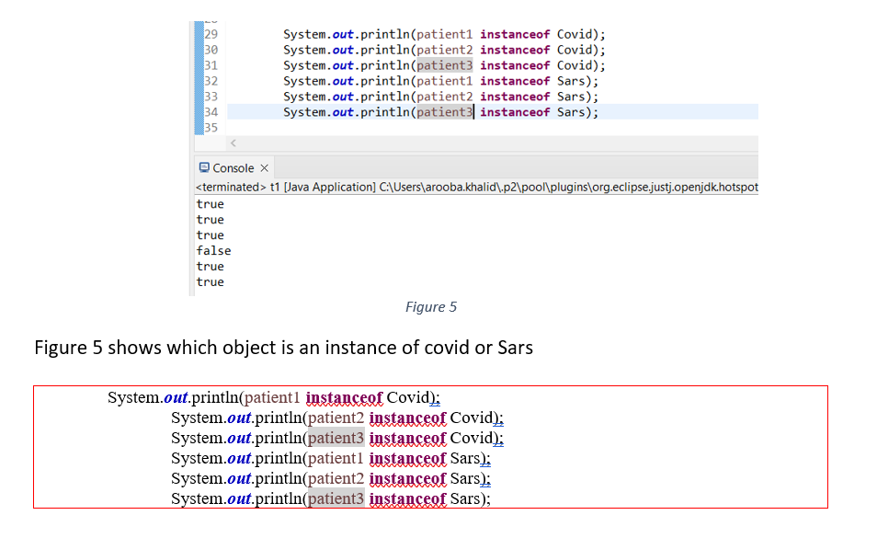The width and height of the screenshot is (877, 538).
Task: Open the Console tab
Action: [x=233, y=168]
